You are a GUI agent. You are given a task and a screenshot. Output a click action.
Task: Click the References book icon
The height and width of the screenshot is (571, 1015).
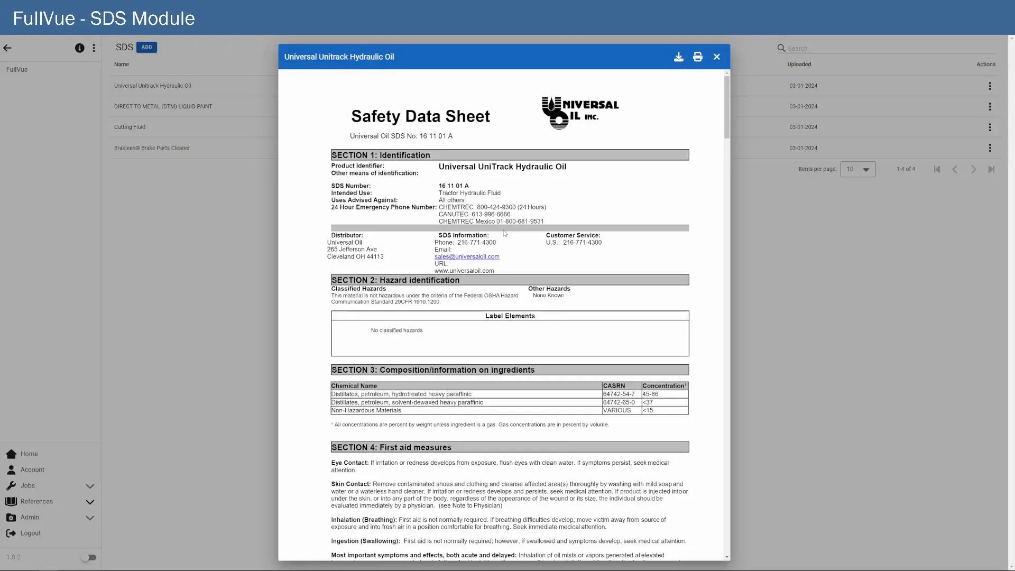pyautogui.click(x=11, y=501)
